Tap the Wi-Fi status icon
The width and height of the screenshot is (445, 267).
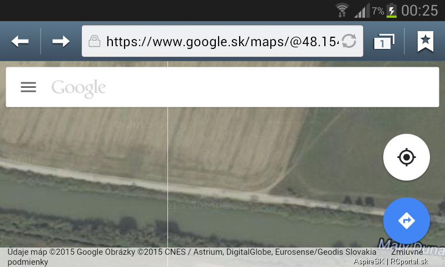pyautogui.click(x=342, y=10)
